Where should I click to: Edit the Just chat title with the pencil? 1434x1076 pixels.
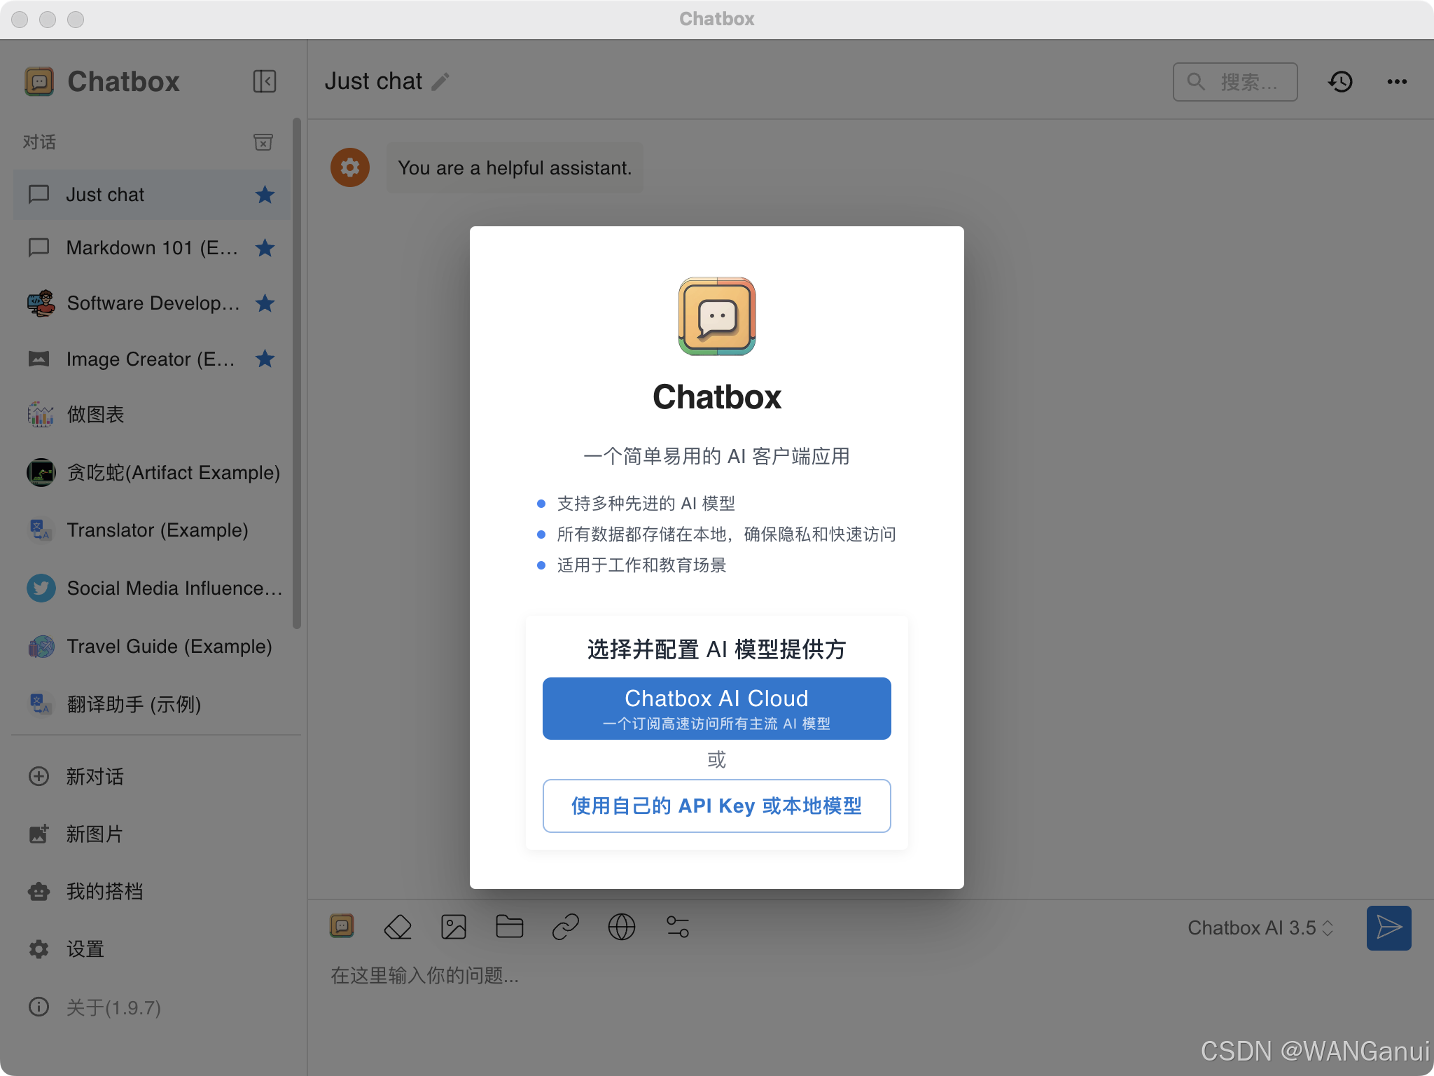440,82
